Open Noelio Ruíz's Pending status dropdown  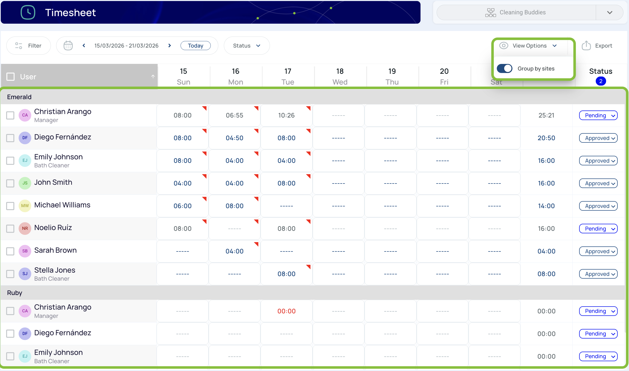click(598, 229)
